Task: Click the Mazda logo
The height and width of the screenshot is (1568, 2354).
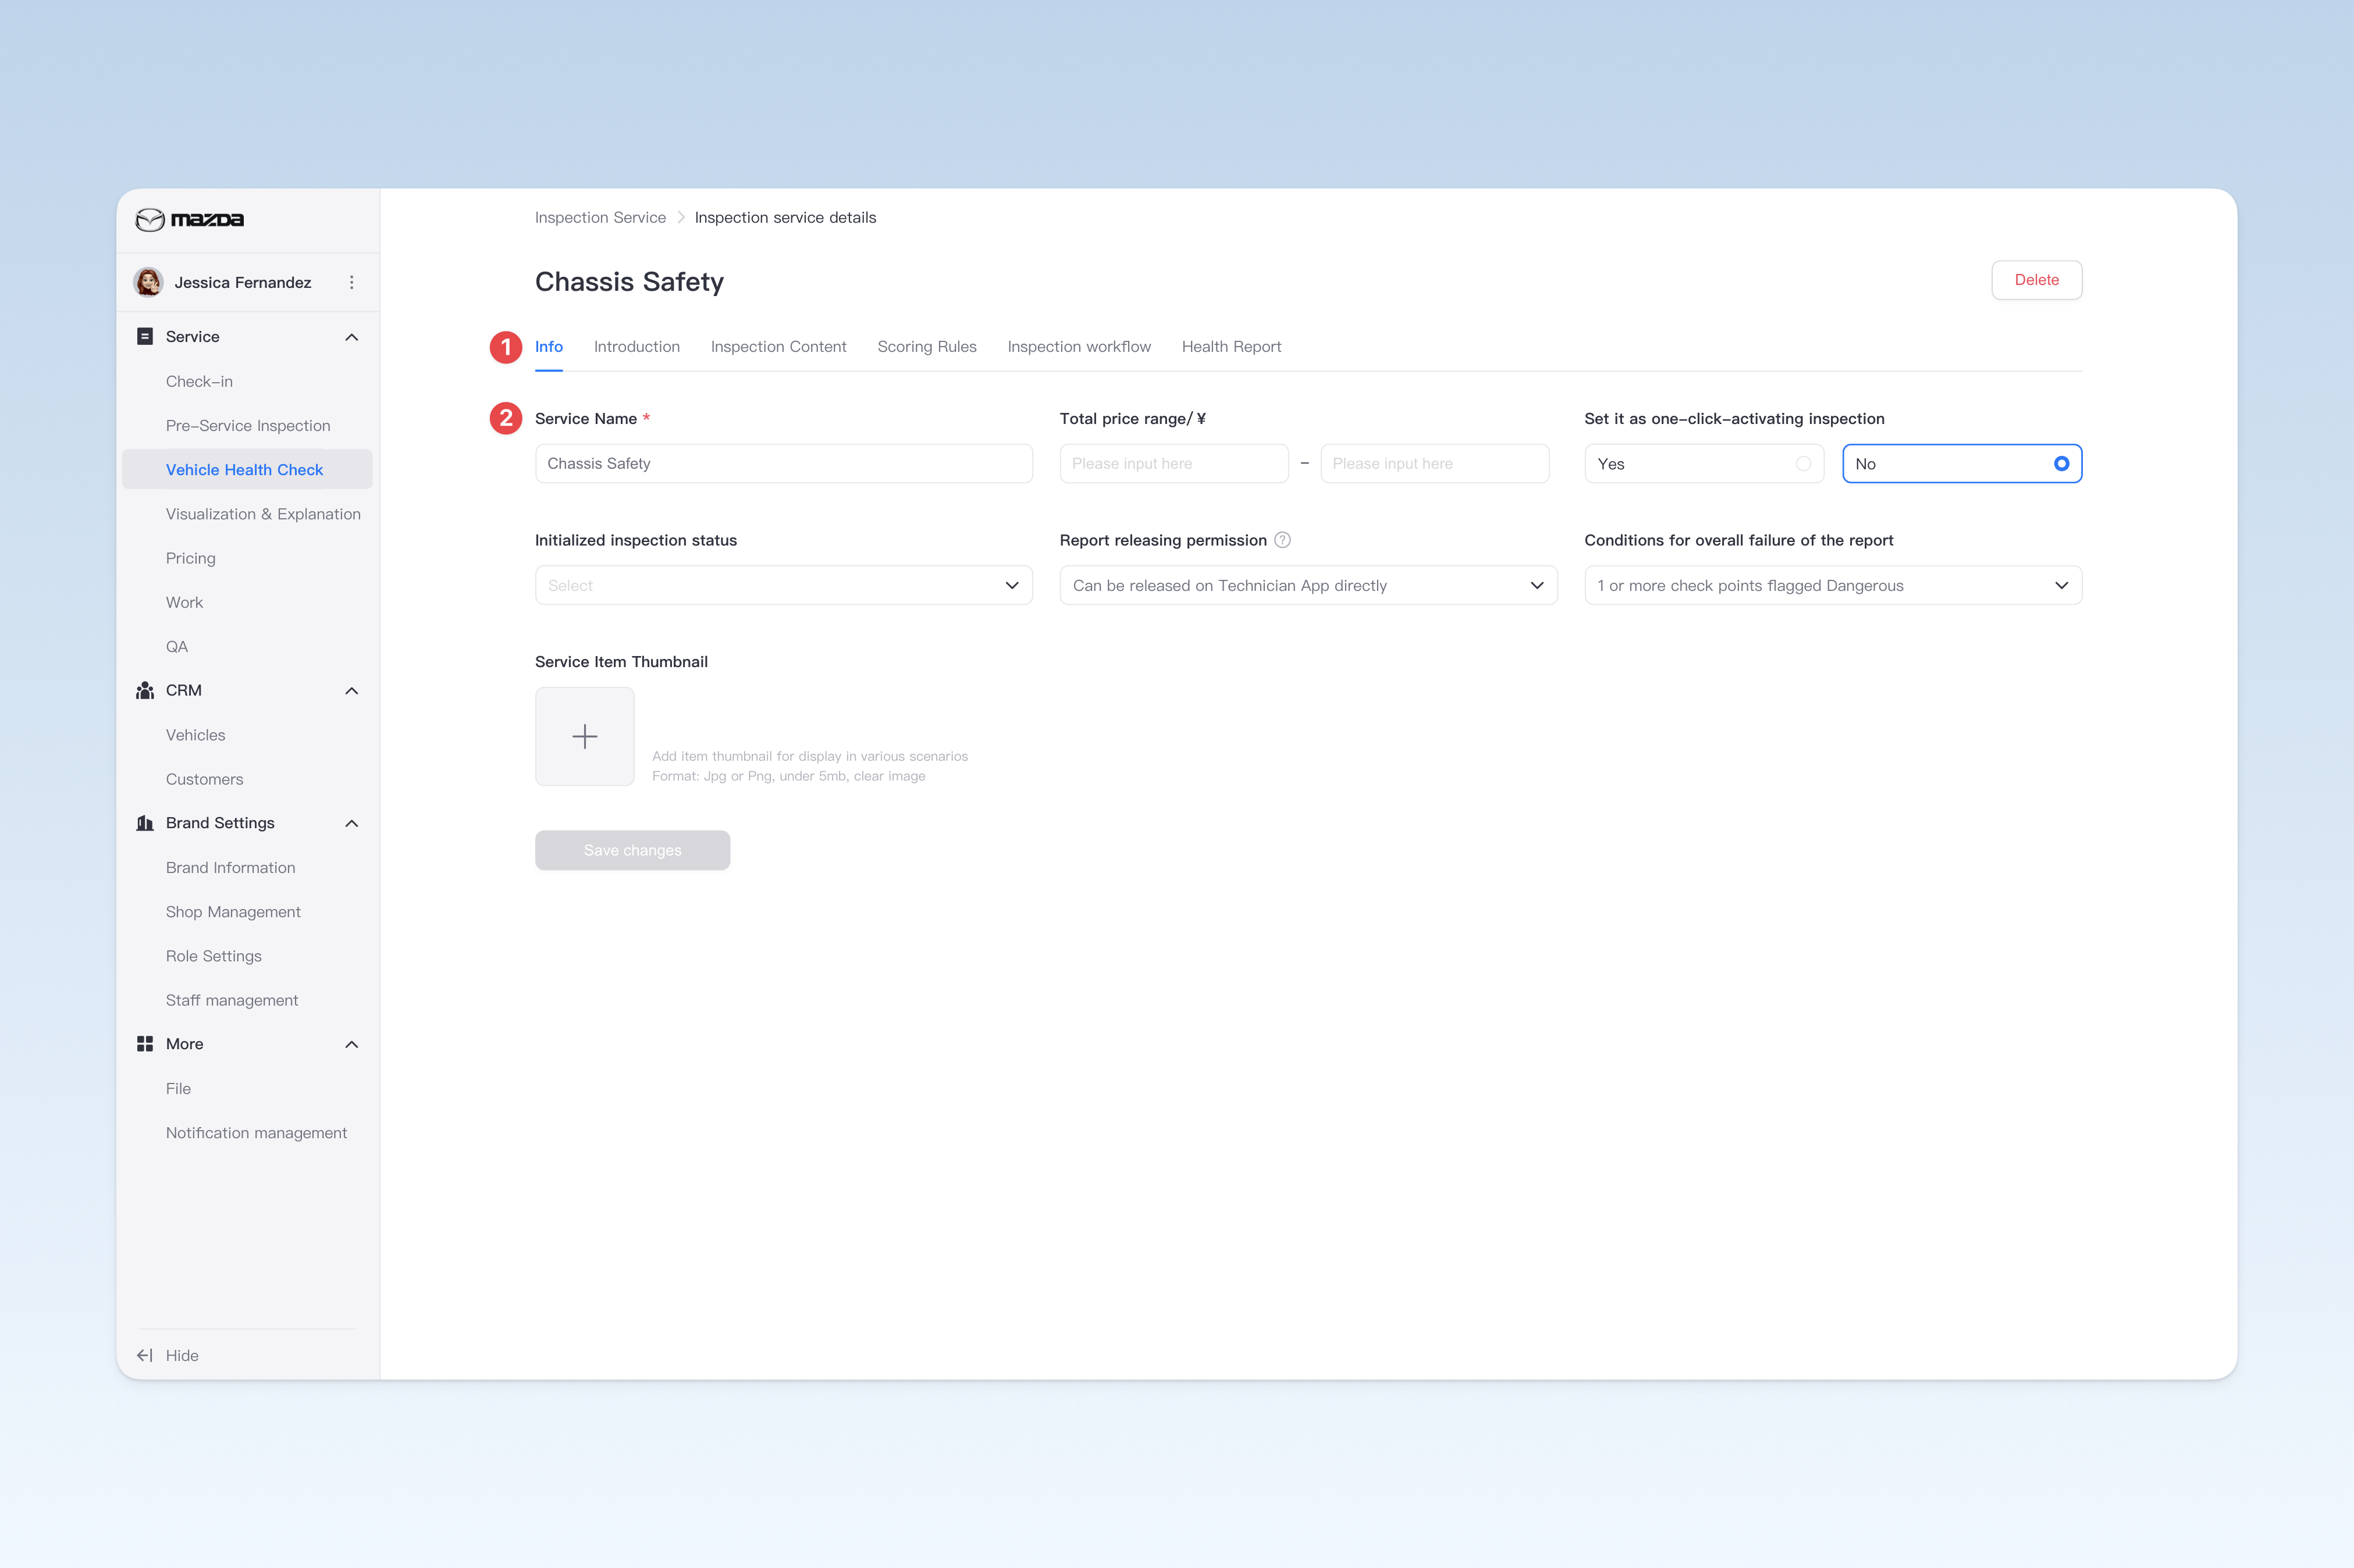Action: pyautogui.click(x=190, y=219)
